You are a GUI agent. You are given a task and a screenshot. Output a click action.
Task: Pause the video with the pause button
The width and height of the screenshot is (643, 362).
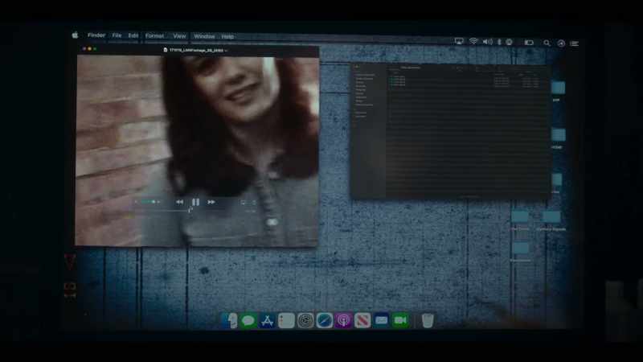coord(195,202)
